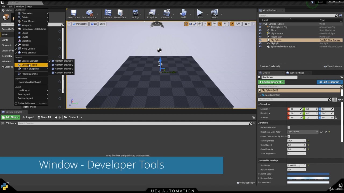Toggle the Enable Fullscreen checkbox
Viewport: 344px width, 193px height.
click(16, 103)
